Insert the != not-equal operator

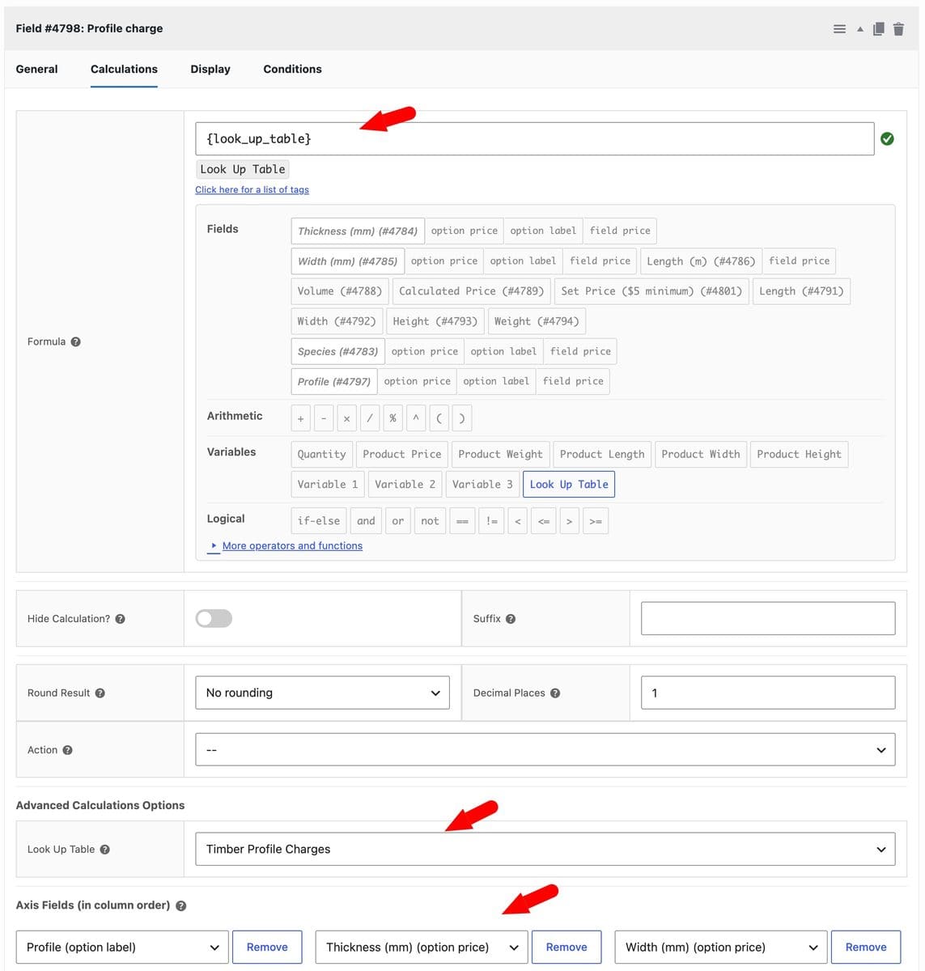491,521
